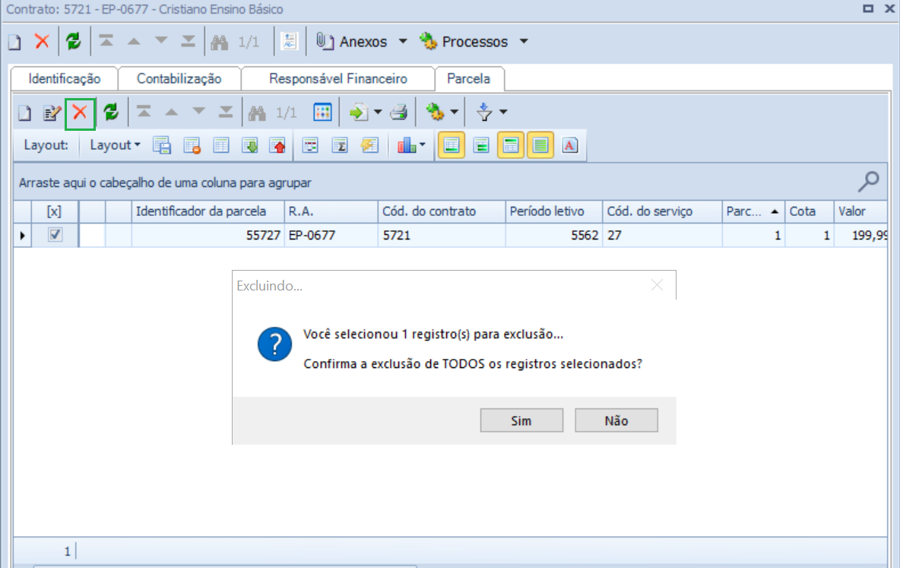
Task: Expand the export dropdown arrow
Action: point(378,112)
